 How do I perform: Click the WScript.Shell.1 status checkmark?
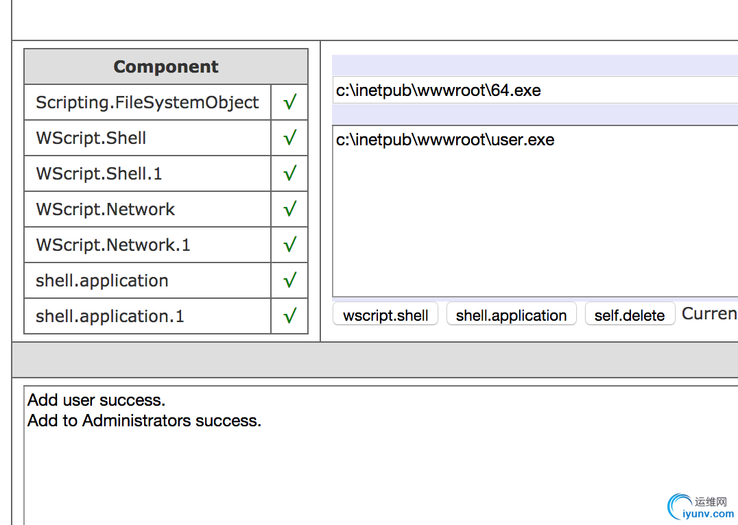(x=289, y=173)
